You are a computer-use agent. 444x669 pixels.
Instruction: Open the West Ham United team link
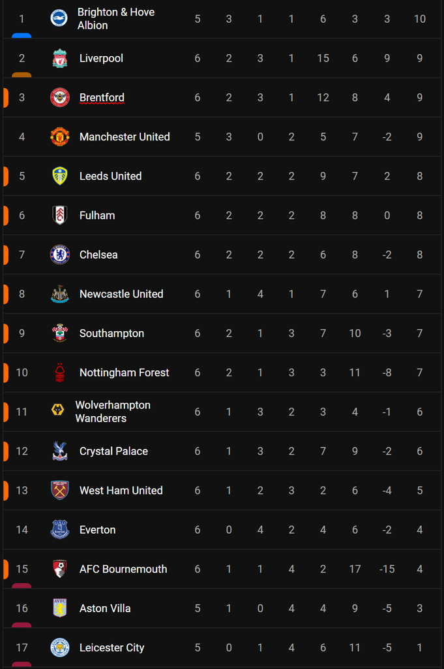(121, 491)
